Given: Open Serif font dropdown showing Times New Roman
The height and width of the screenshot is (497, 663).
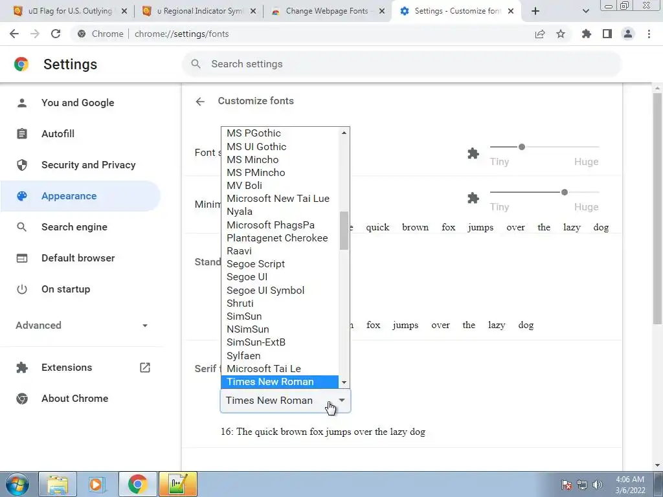Looking at the screenshot, I should click(x=286, y=401).
